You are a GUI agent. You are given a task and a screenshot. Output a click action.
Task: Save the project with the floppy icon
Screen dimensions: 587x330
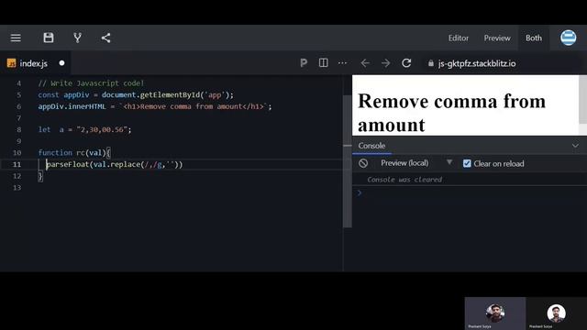(49, 38)
